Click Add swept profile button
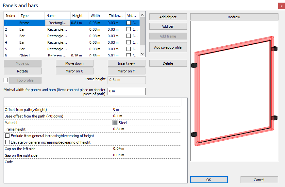This screenshot has width=285, height=187. click(x=168, y=47)
